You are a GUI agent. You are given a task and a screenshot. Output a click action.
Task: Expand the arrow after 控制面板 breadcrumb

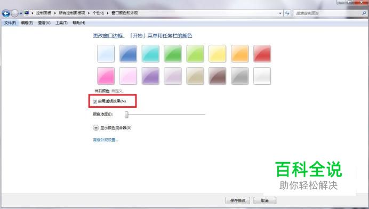tap(55, 13)
